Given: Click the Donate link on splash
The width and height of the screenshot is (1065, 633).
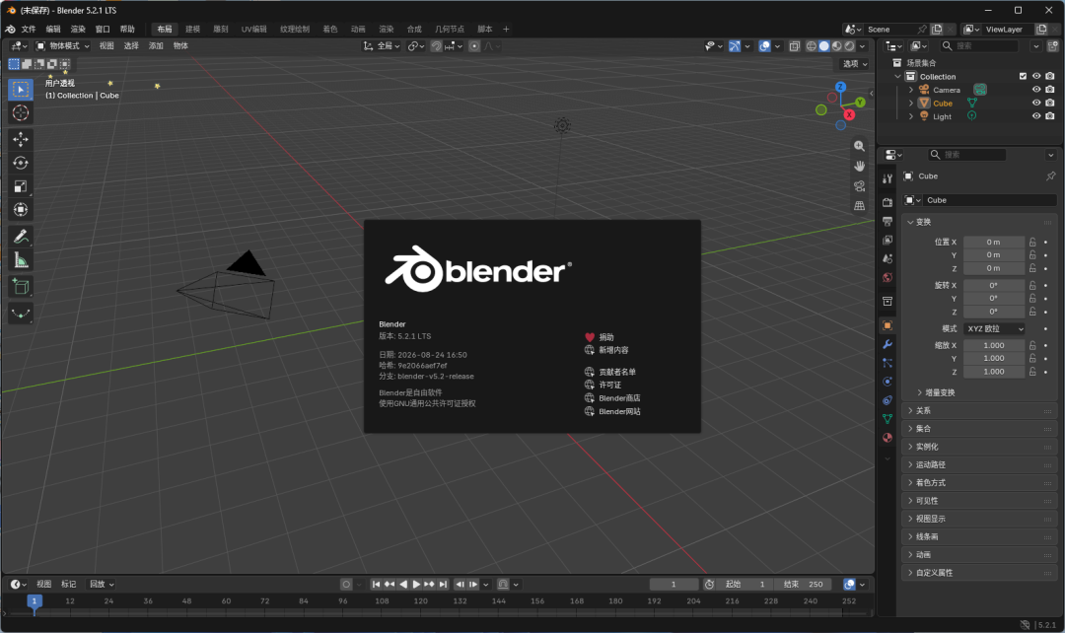Looking at the screenshot, I should [x=600, y=337].
